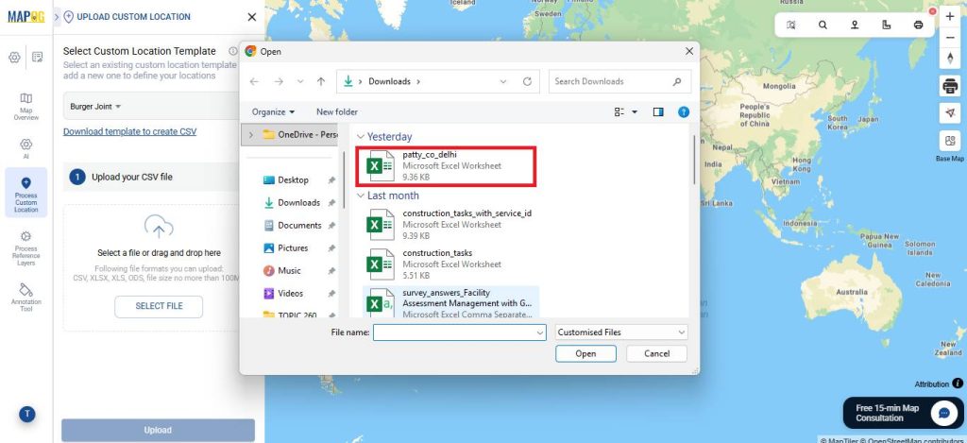Select the survey_answers_Facility CSV file
The height and width of the screenshot is (443, 967).
450,303
